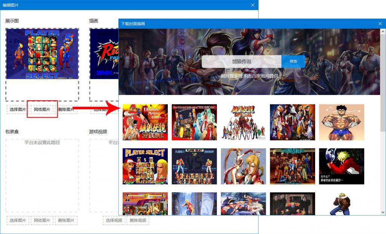Screen dimensions: 386x234
Task: Select the 饿狼传说 Special cover thumbnail
Action: [x=145, y=122]
